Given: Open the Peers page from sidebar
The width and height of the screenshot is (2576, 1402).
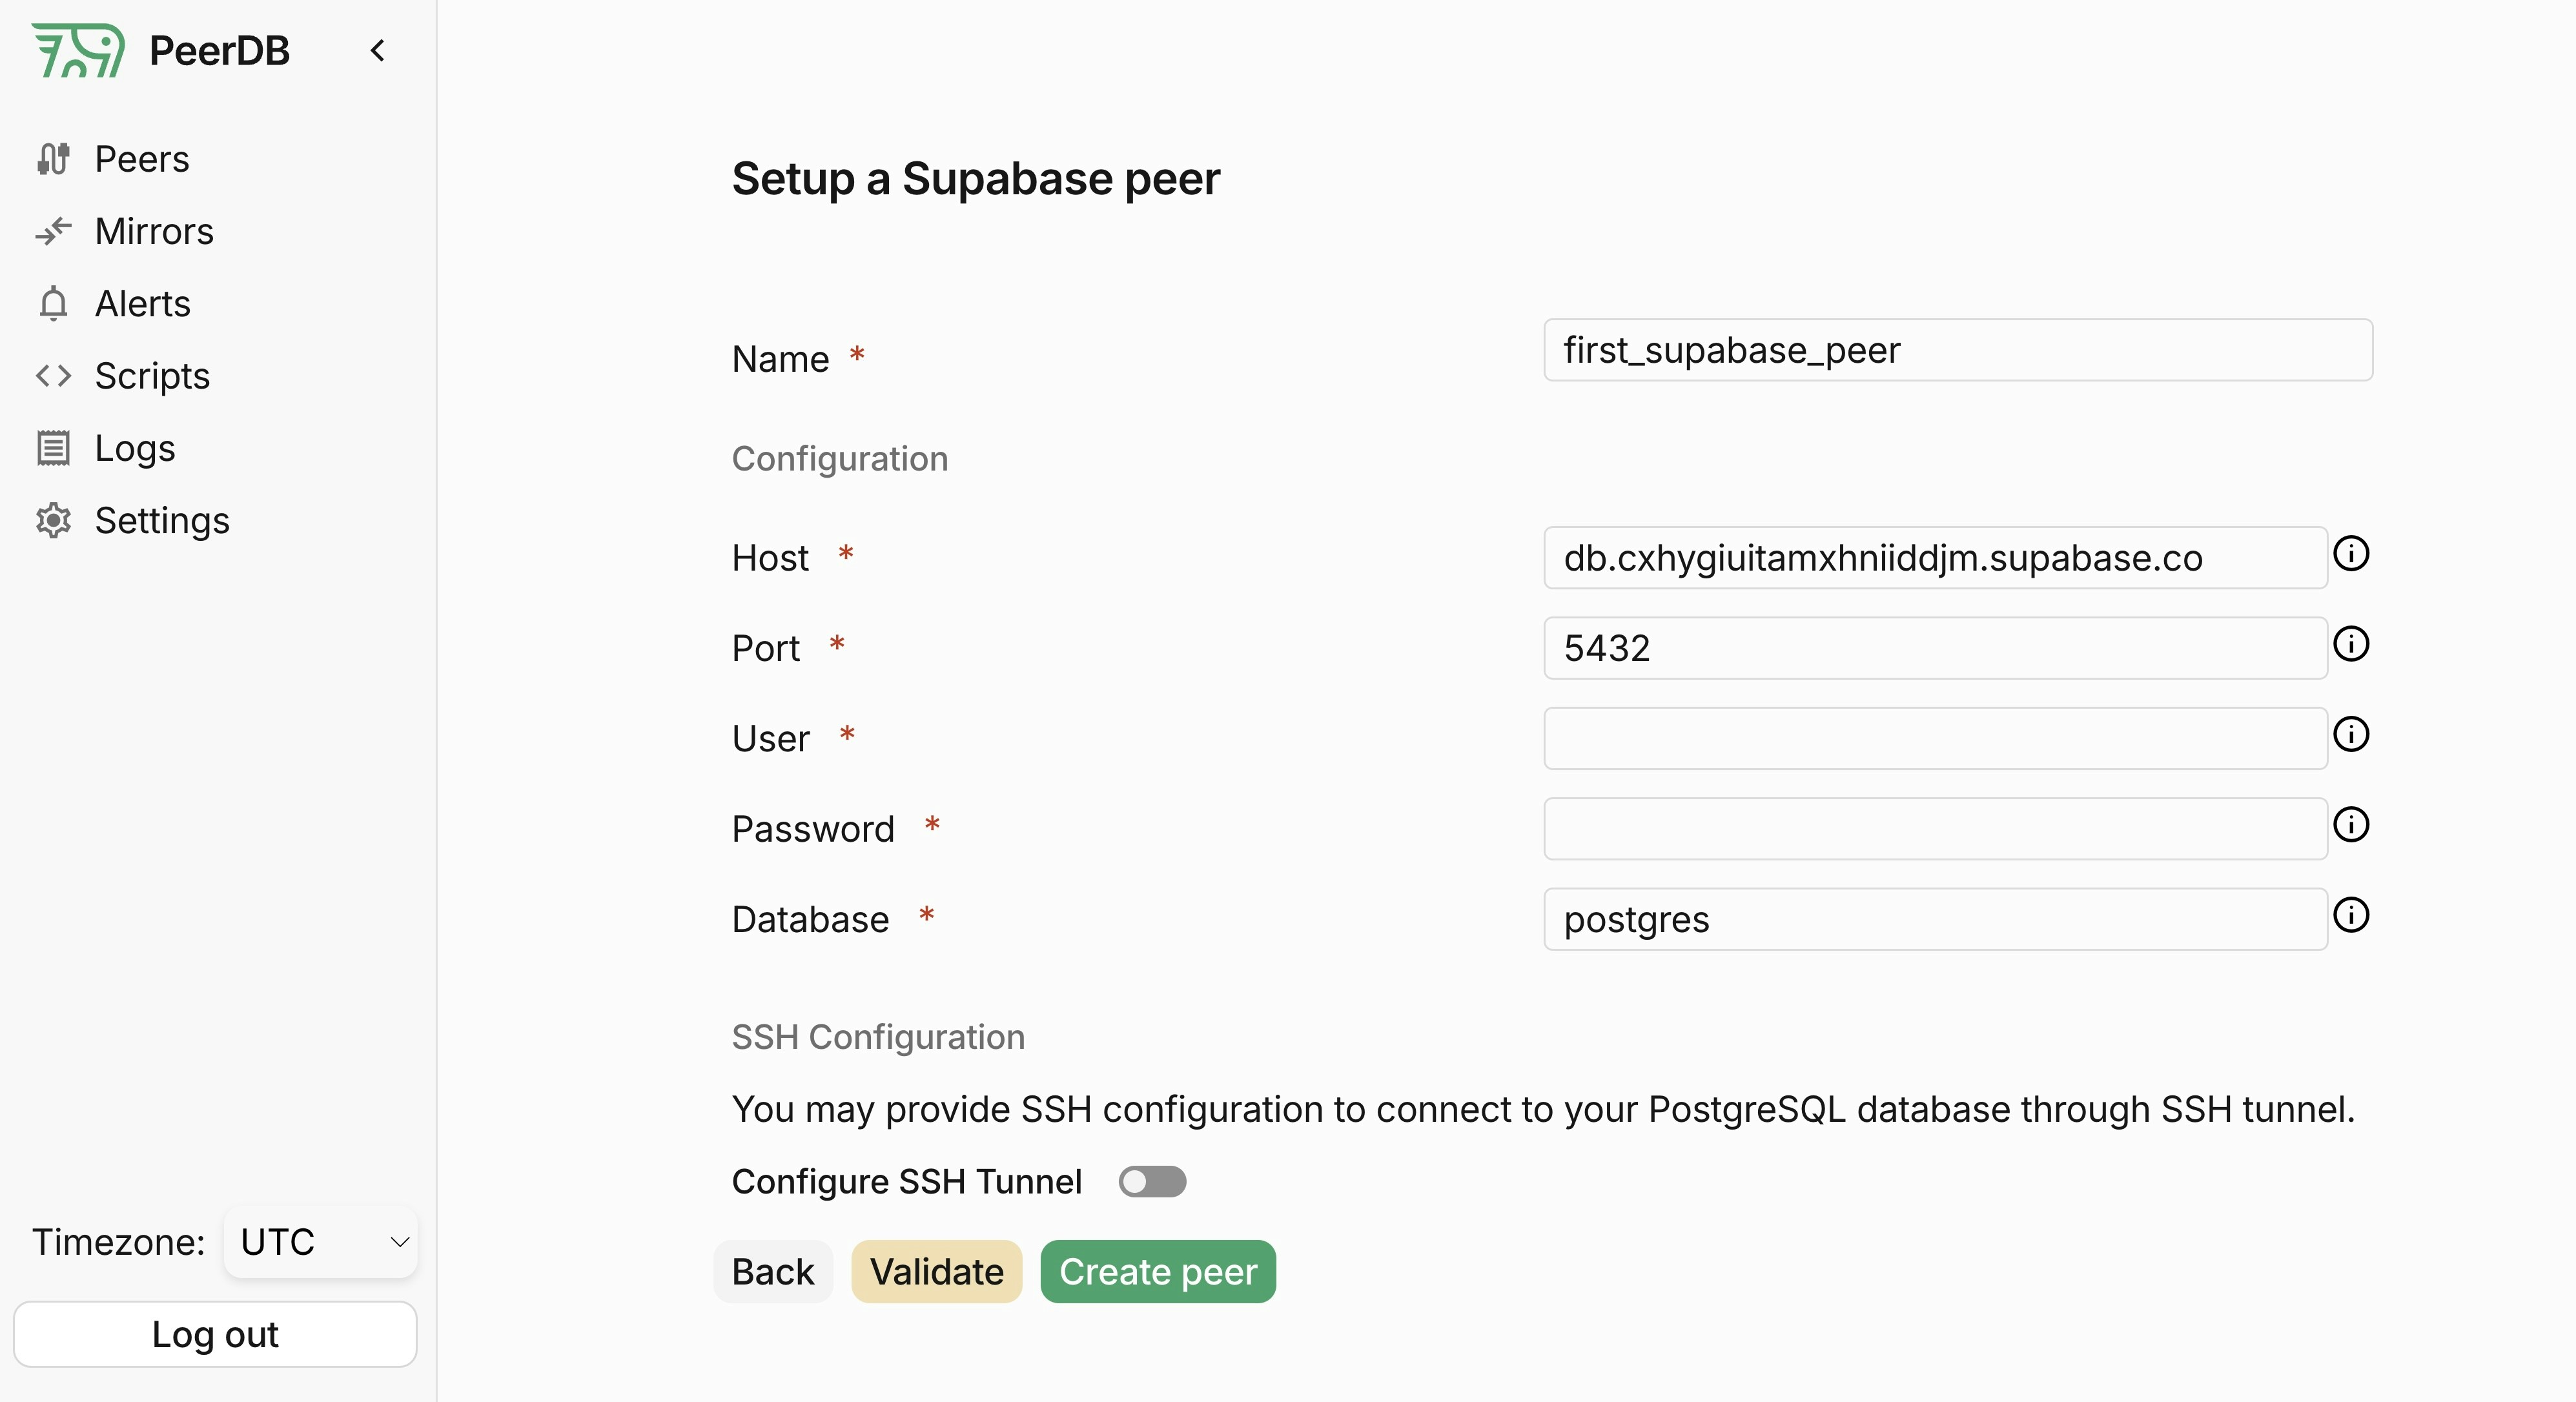Looking at the screenshot, I should [141, 159].
